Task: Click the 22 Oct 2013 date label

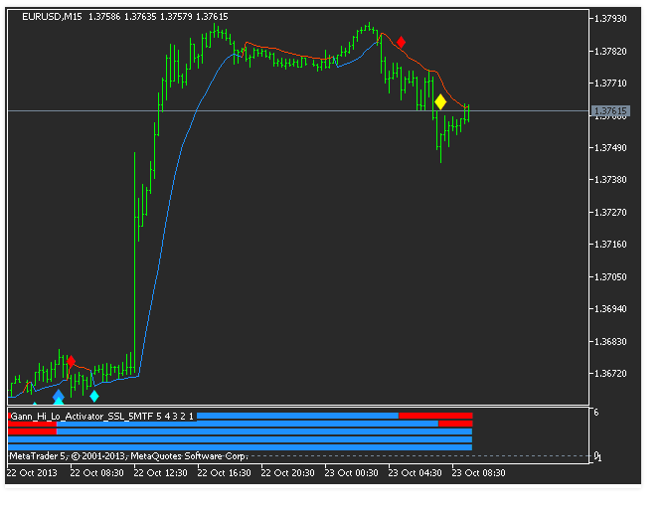Action: point(32,473)
